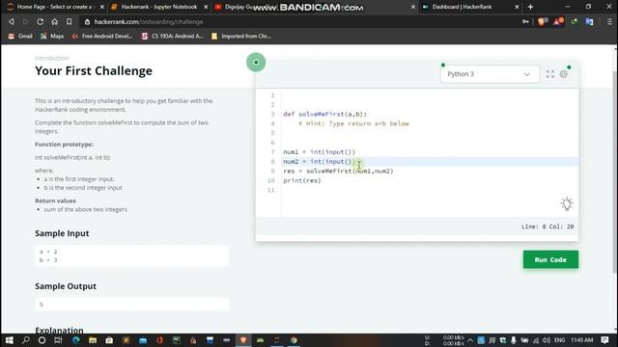Click code line 'num1 = int(input())'
Image resolution: width=618 pixels, height=347 pixels.
pos(319,152)
